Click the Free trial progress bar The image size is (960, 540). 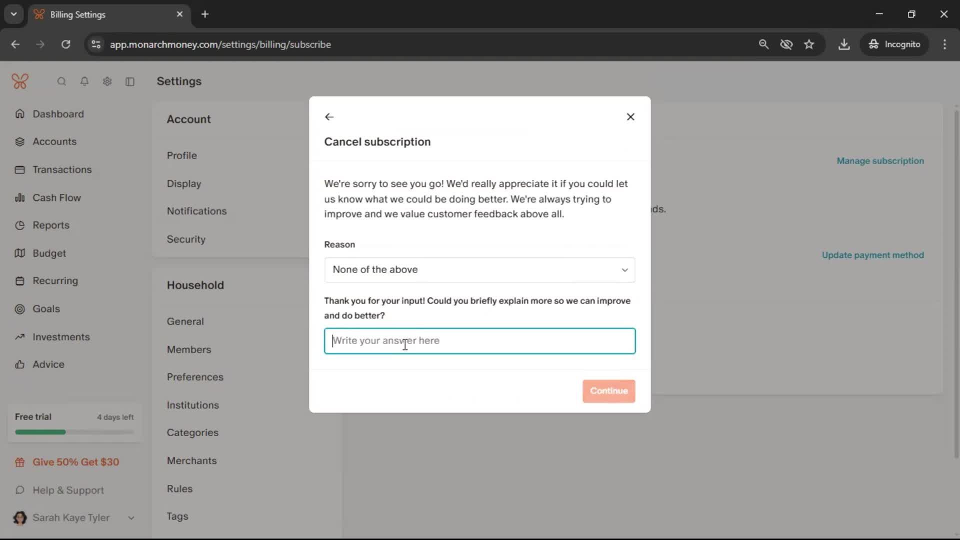74,432
